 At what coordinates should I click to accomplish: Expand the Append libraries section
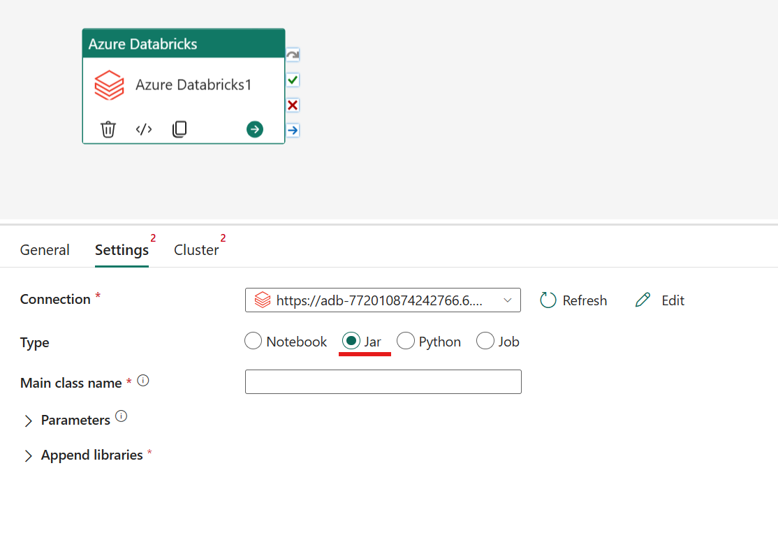coord(28,456)
